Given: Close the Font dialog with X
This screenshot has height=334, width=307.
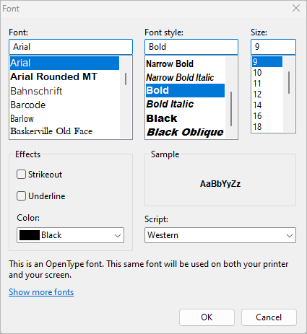Looking at the screenshot, I should [296, 8].
